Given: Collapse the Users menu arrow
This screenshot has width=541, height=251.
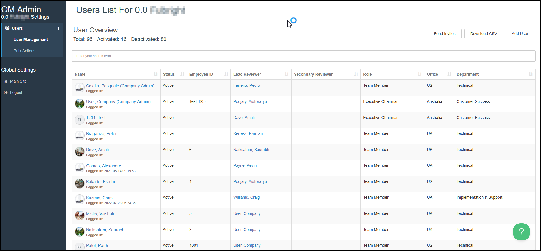Looking at the screenshot, I should pos(58,28).
